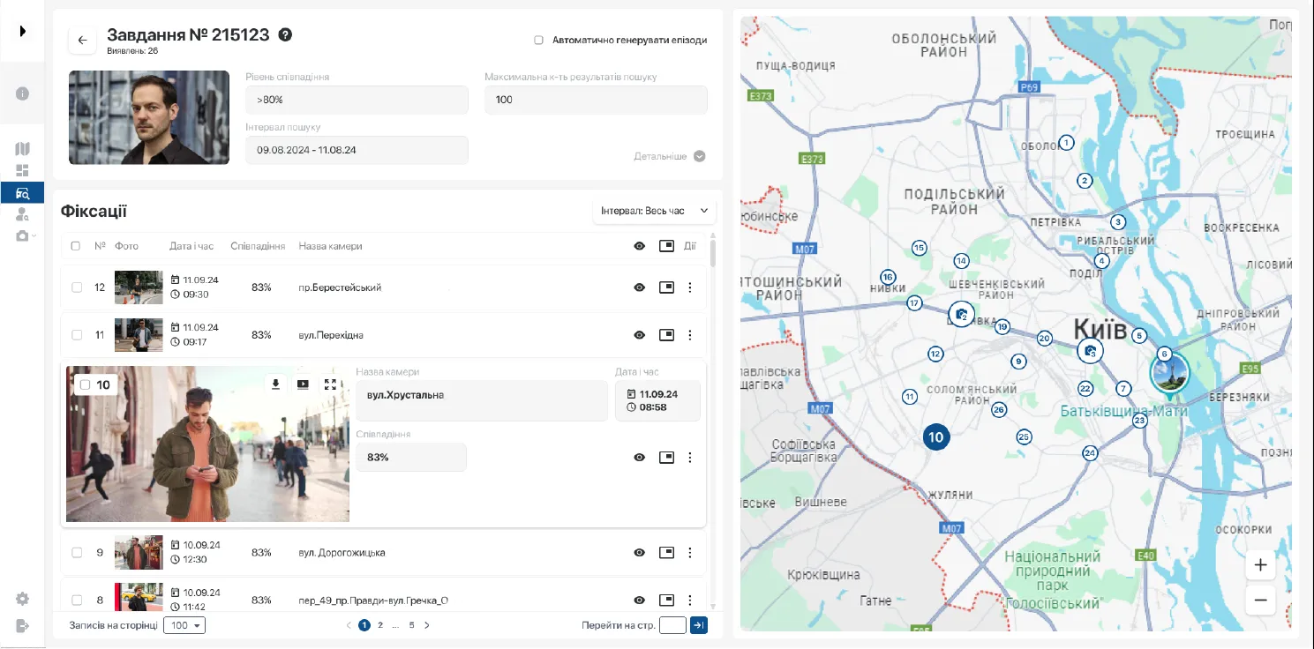Toggle visibility for вул.Хрустальна fixation
1314x649 pixels.
coord(640,458)
